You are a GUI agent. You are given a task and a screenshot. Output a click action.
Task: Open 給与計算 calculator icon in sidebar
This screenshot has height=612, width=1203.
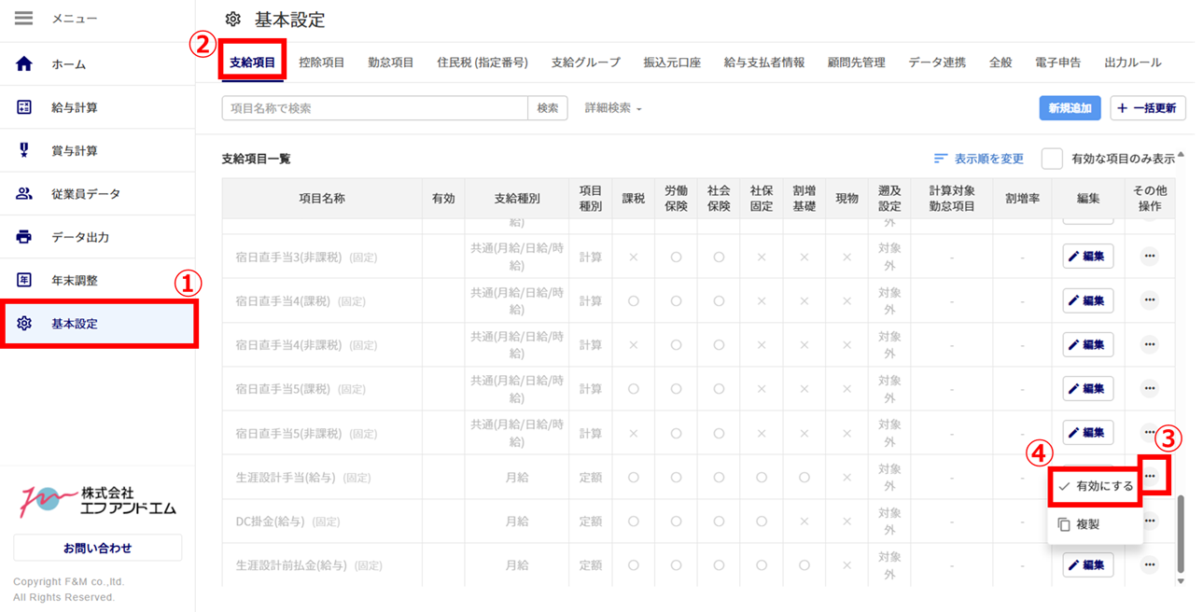(25, 107)
